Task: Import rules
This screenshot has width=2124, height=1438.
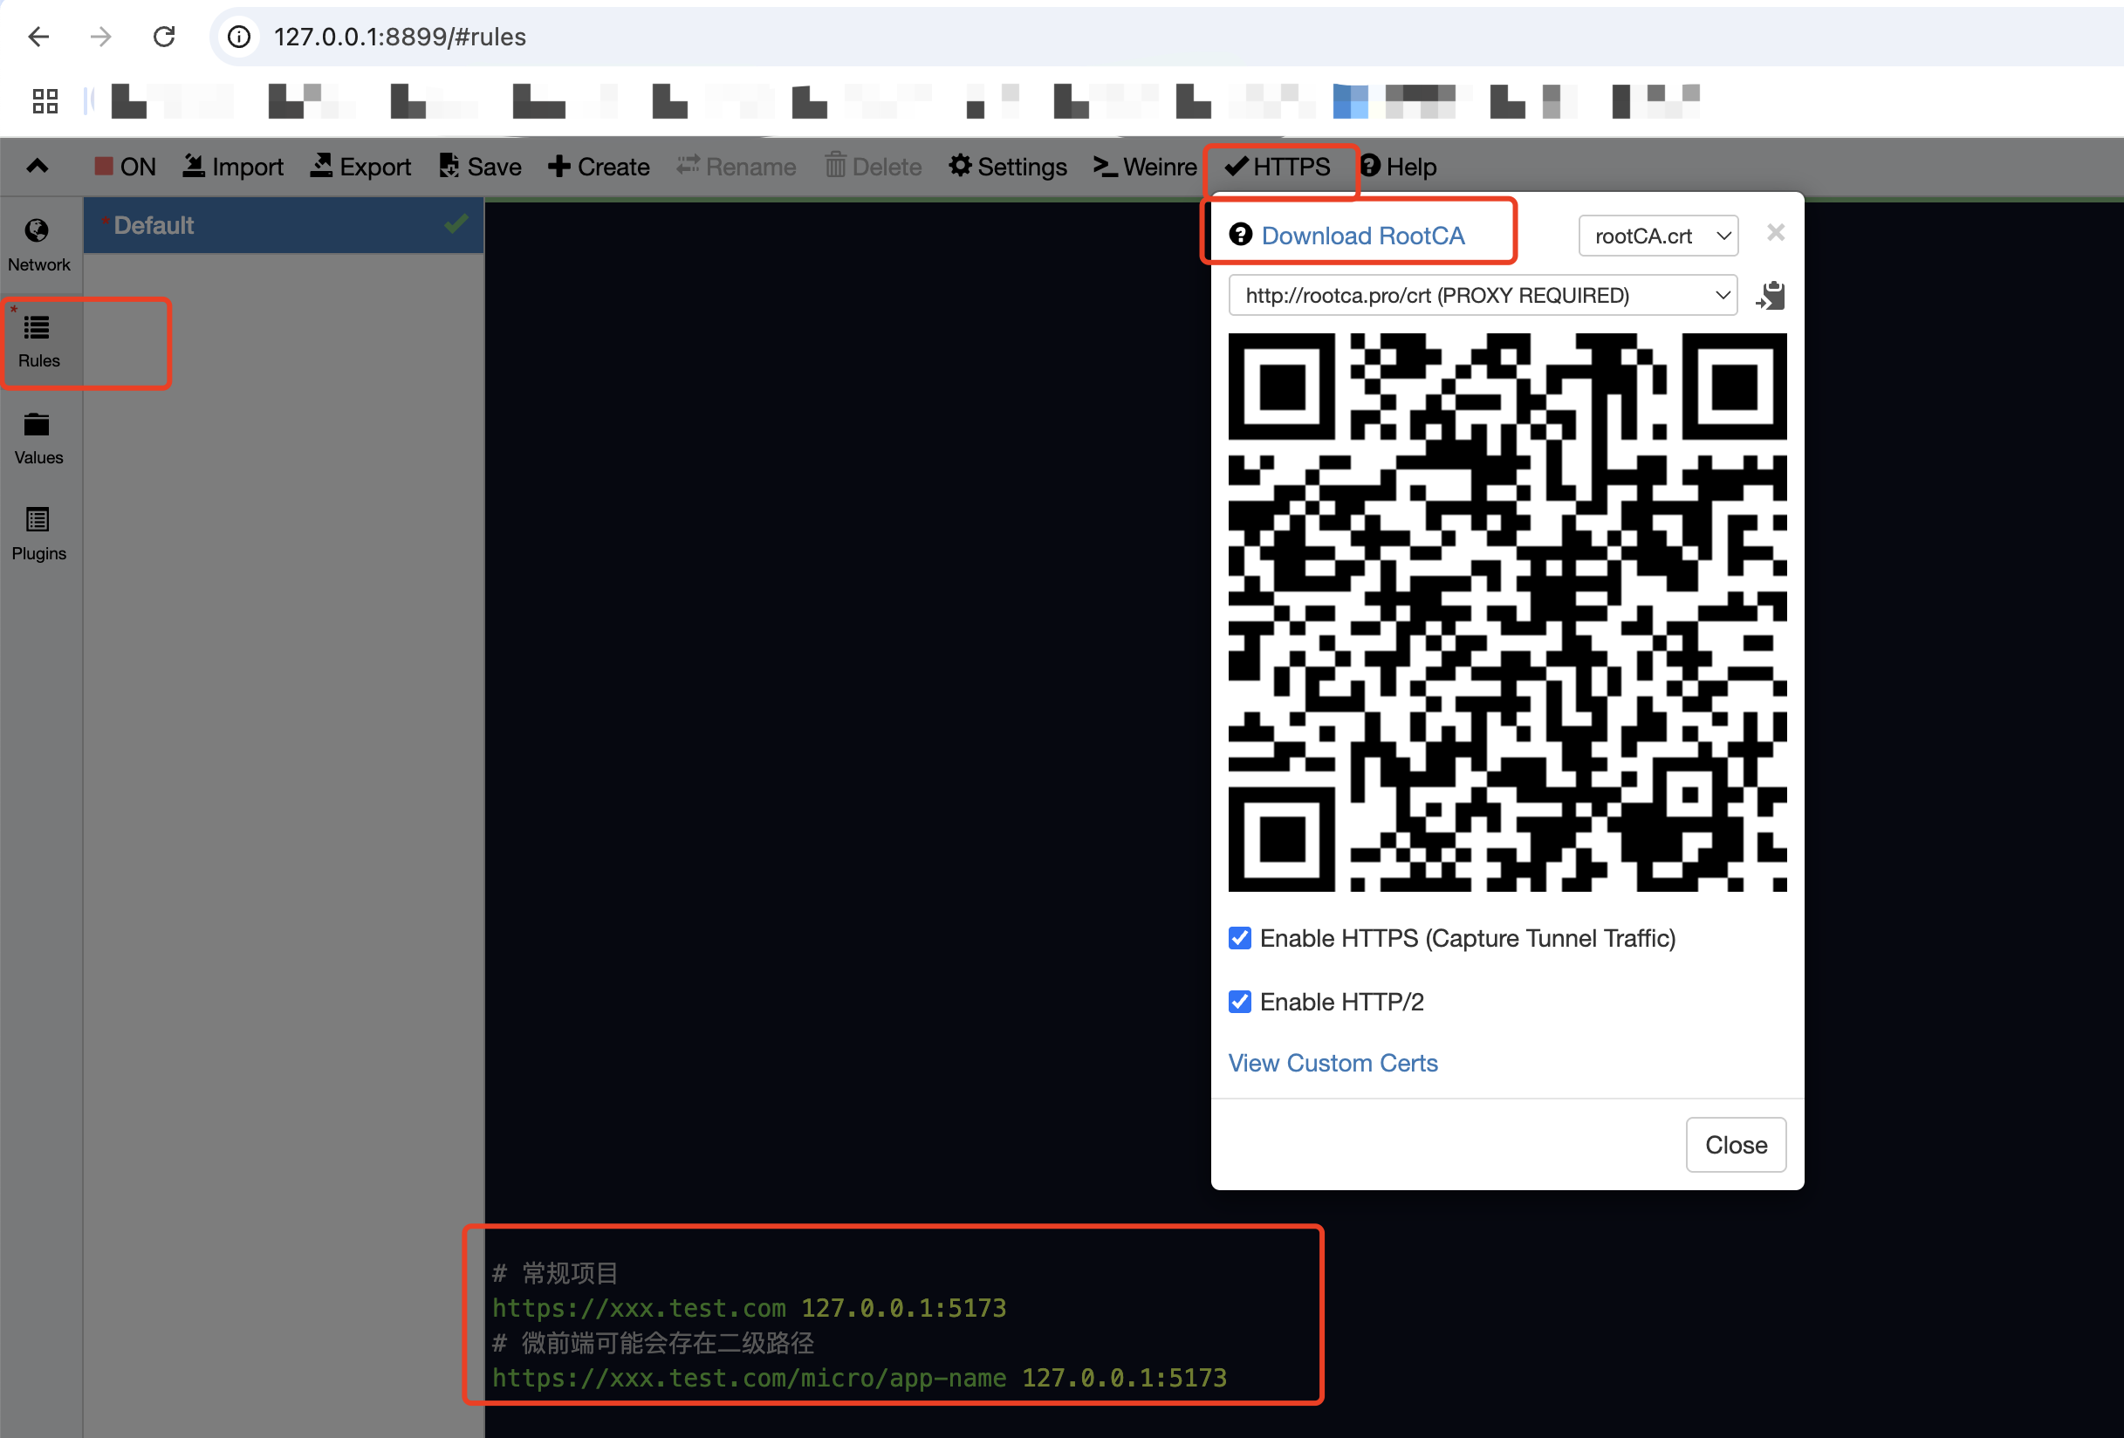Action: (233, 167)
